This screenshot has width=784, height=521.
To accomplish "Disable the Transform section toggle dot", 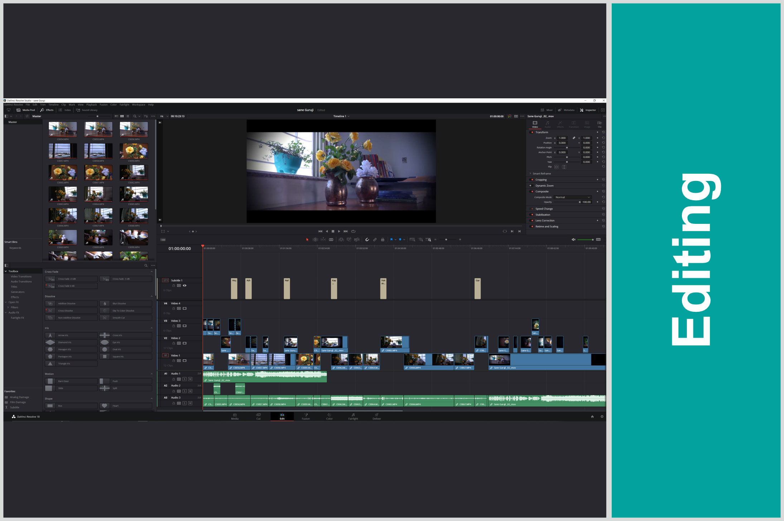I will click(532, 132).
